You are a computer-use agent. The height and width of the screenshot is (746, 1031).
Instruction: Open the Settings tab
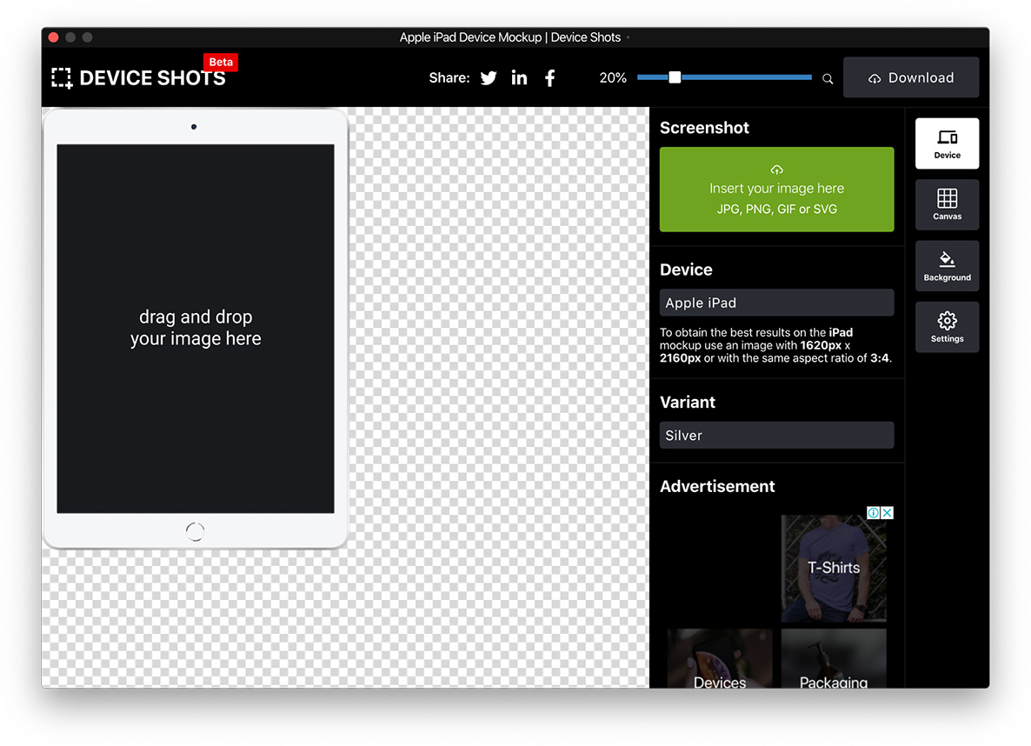click(947, 327)
